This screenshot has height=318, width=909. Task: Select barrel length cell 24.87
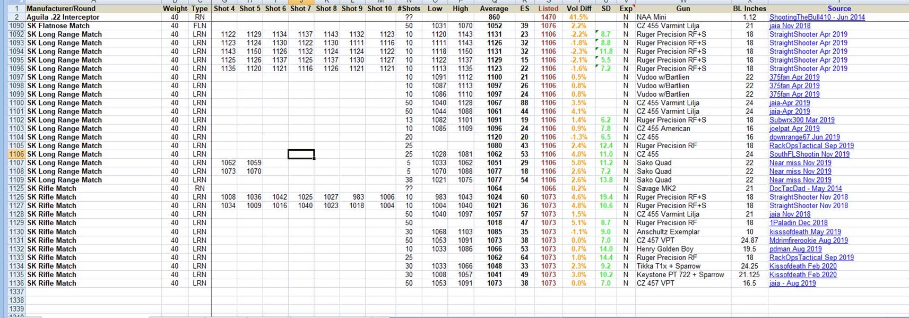(749, 240)
